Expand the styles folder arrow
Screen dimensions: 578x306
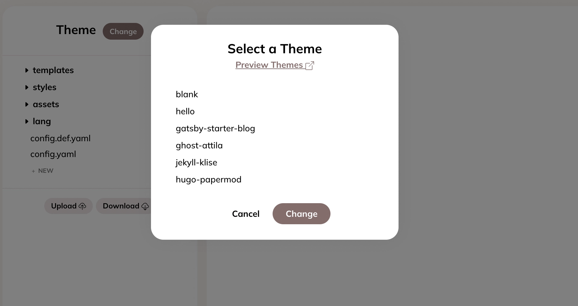(27, 87)
